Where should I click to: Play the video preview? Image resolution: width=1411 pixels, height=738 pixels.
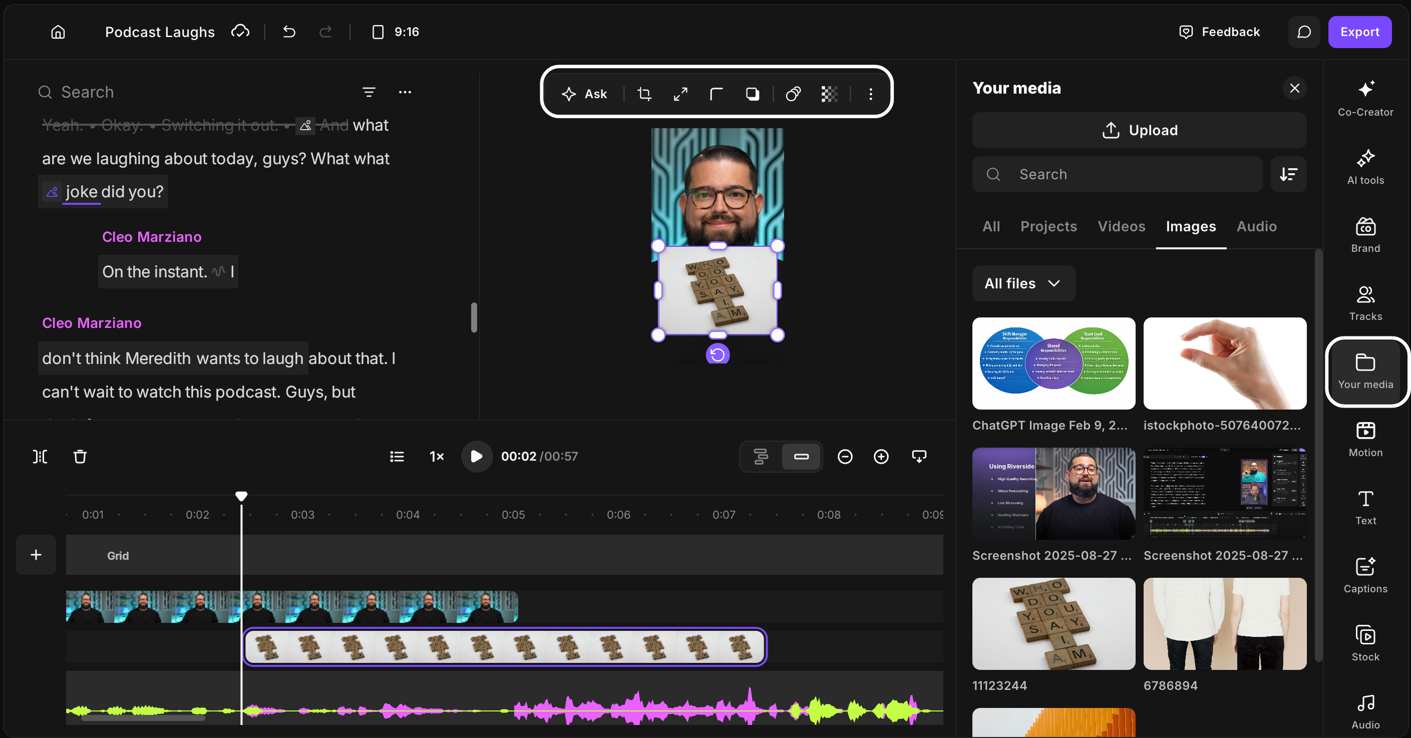tap(476, 457)
